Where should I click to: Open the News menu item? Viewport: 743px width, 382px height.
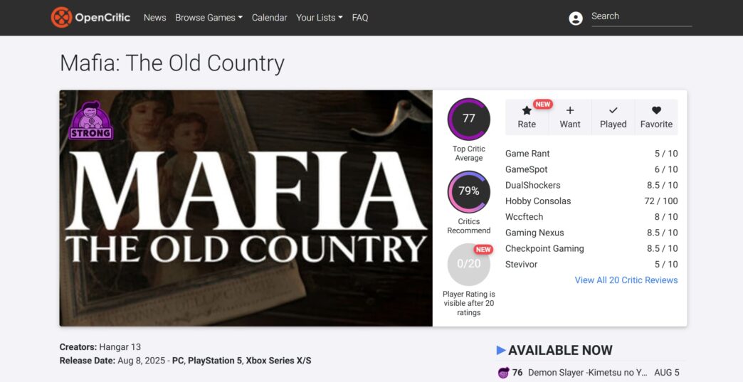point(154,18)
